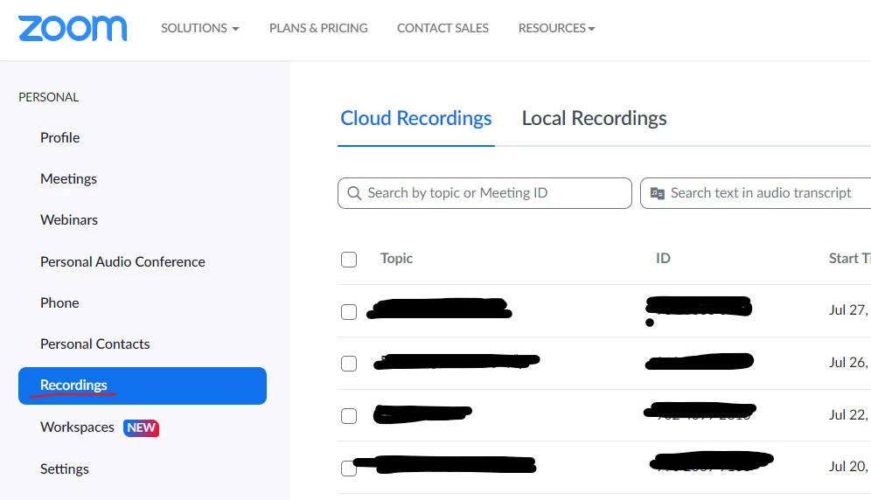Click the Jul 26 start time cell

[849, 362]
